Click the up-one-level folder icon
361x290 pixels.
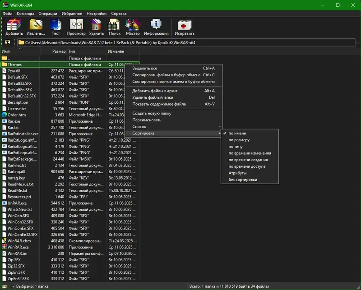pyautogui.click(x=7, y=43)
